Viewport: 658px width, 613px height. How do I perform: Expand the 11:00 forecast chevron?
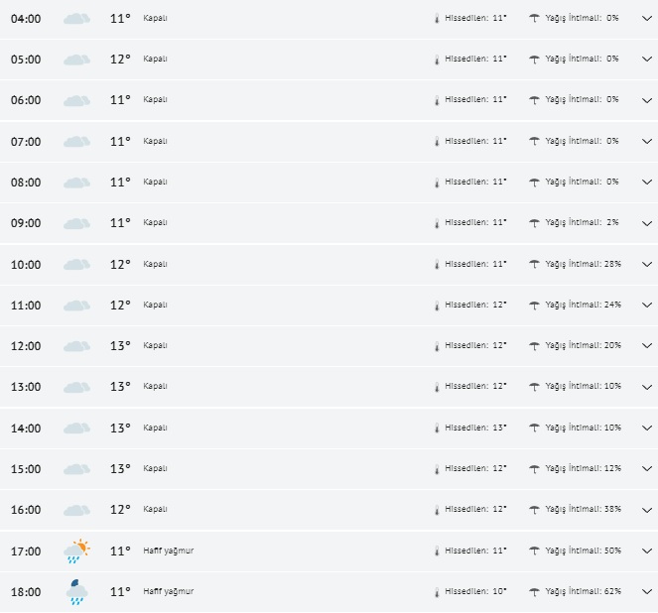(x=647, y=306)
